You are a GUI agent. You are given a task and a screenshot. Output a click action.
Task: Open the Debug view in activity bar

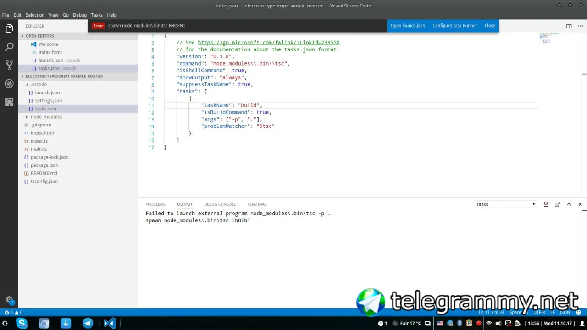coord(9,83)
